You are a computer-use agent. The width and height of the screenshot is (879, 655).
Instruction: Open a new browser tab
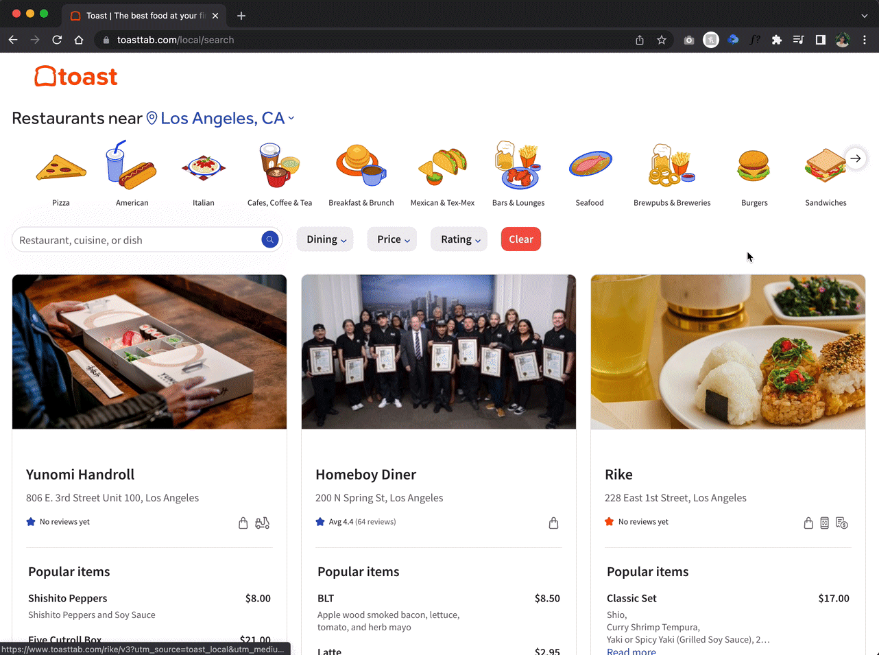[241, 15]
